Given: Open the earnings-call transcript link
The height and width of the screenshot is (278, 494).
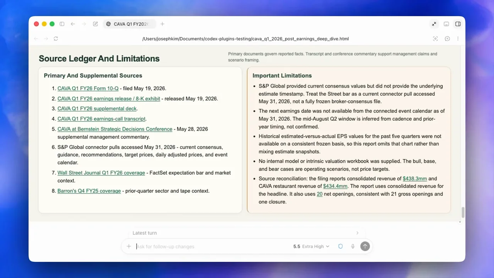Looking at the screenshot, I should point(102,119).
